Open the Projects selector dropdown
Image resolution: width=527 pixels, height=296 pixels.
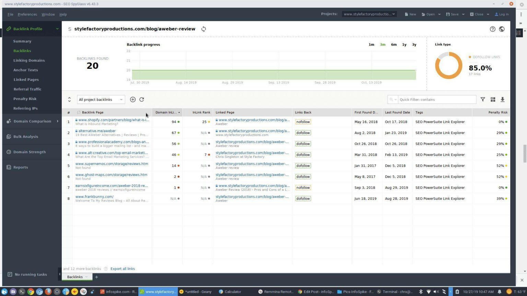click(369, 14)
